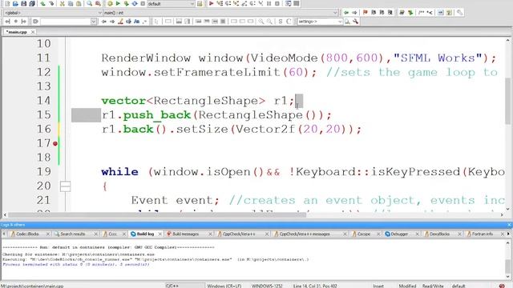Click the Open file icon

coord(15,3)
